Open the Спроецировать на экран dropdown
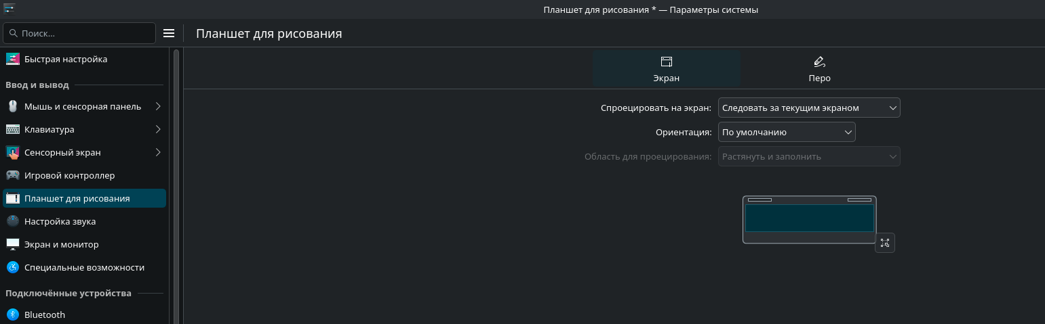Viewport: 1045px width, 324px height. point(808,108)
